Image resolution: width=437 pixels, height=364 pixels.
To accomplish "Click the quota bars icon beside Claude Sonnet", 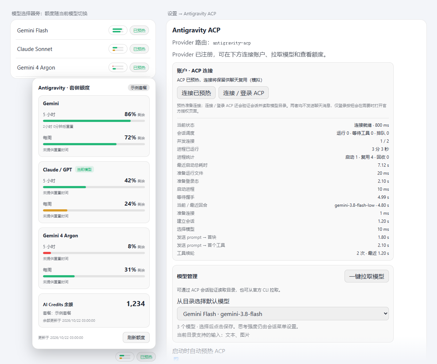I will tap(118, 49).
